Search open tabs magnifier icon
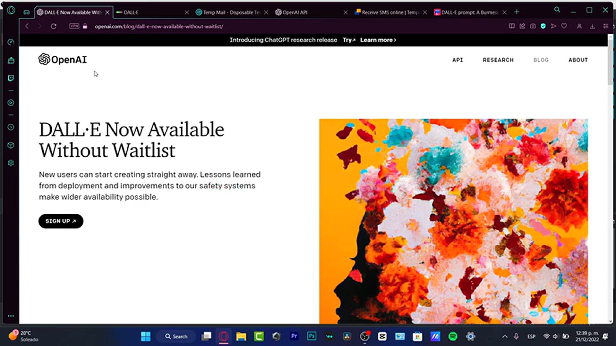This screenshot has width=616, height=346. (x=557, y=10)
